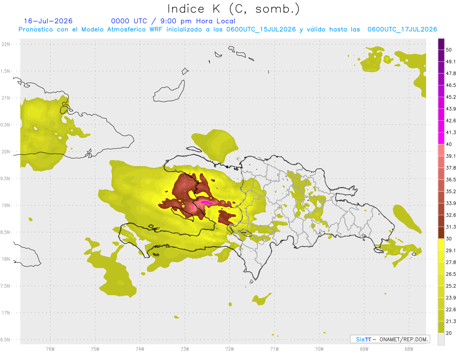
Task: Click the "22N" latitude axis label
Action: click(x=6, y=44)
